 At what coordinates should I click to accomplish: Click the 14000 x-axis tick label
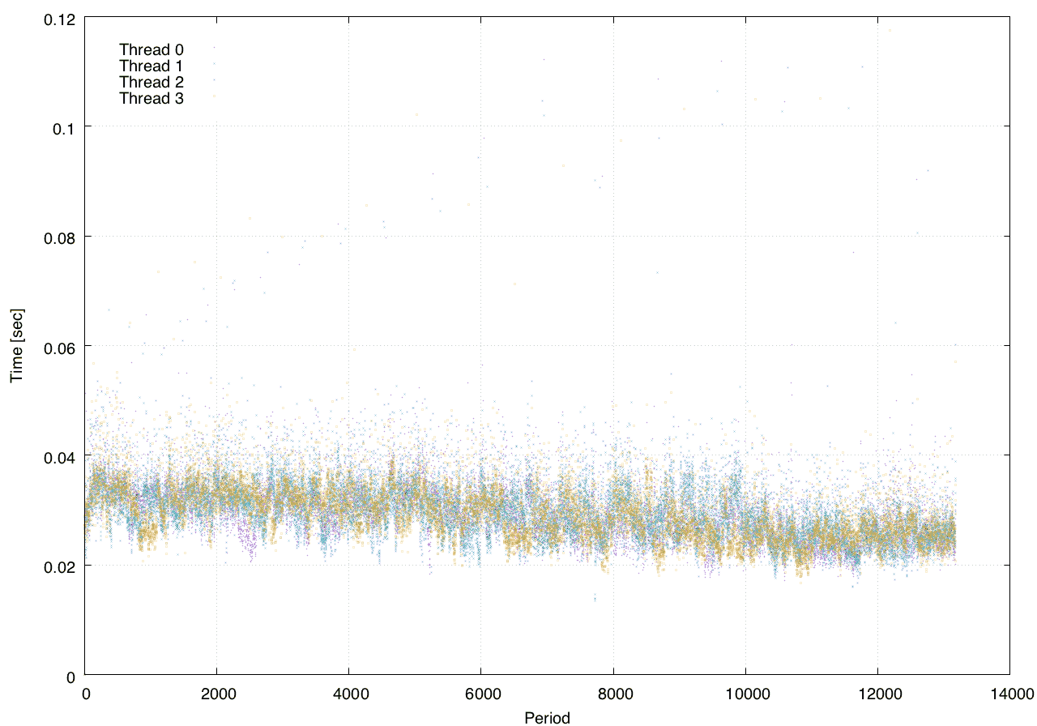pyautogui.click(x=1009, y=694)
